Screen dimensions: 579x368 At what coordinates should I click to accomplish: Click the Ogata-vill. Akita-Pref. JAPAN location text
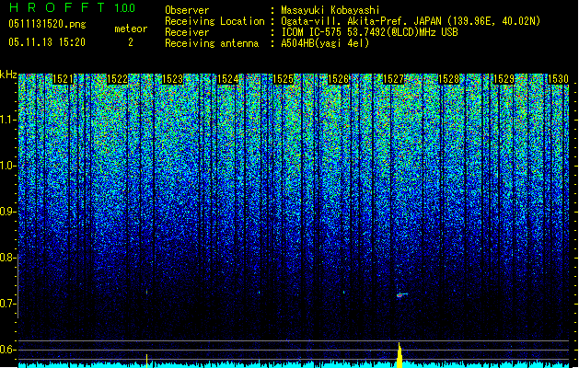pos(411,21)
